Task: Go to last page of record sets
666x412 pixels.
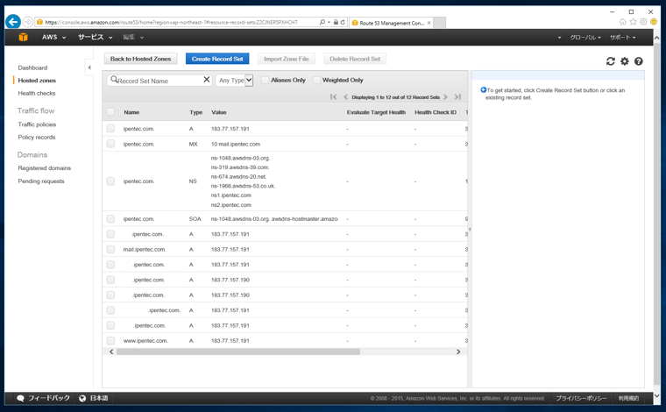Action: click(x=457, y=96)
